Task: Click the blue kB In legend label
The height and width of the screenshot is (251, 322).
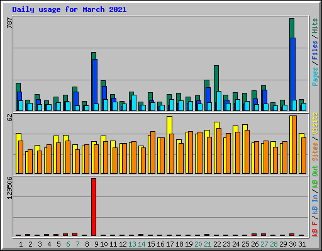Action: tap(315, 204)
